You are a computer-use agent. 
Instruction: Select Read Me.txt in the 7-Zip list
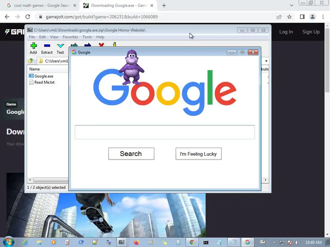point(44,82)
